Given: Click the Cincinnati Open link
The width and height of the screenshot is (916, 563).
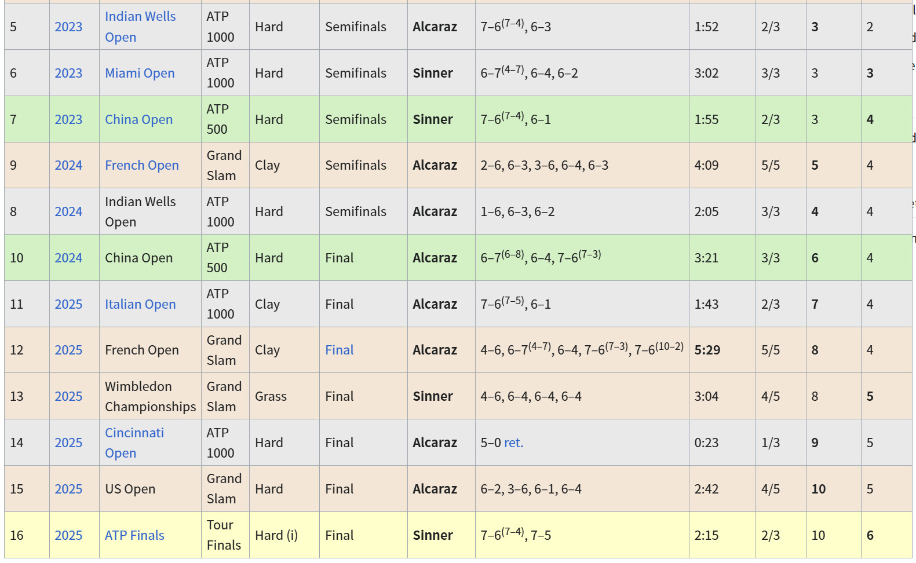Looking at the screenshot, I should click(x=134, y=433).
